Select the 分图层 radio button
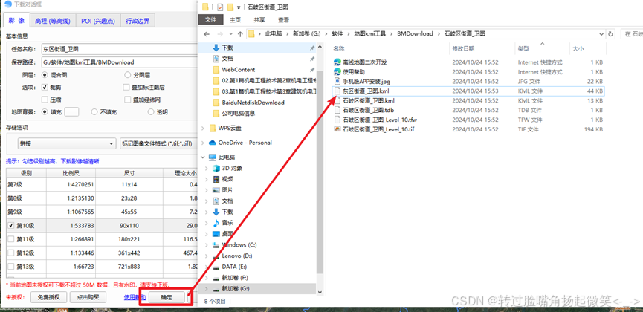This screenshot has width=643, height=312. tap(127, 75)
